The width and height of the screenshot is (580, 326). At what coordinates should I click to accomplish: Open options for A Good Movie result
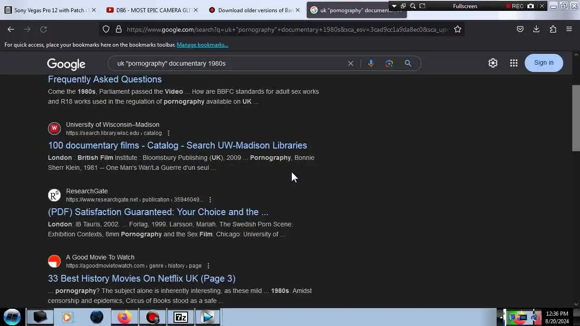click(x=208, y=266)
